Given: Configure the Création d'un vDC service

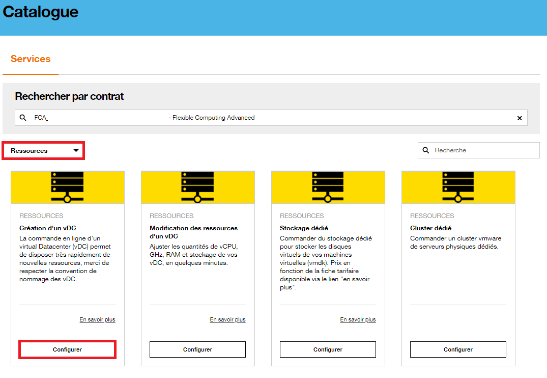Looking at the screenshot, I should pyautogui.click(x=67, y=349).
